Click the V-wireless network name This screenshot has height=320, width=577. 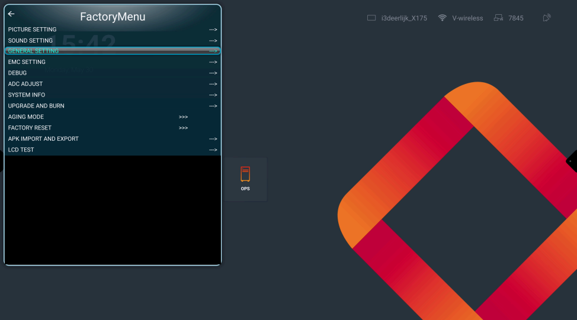pyautogui.click(x=467, y=18)
